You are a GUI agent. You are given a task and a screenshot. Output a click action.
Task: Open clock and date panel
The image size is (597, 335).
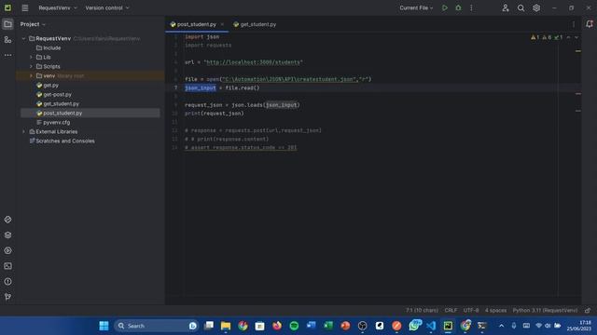click(580, 326)
